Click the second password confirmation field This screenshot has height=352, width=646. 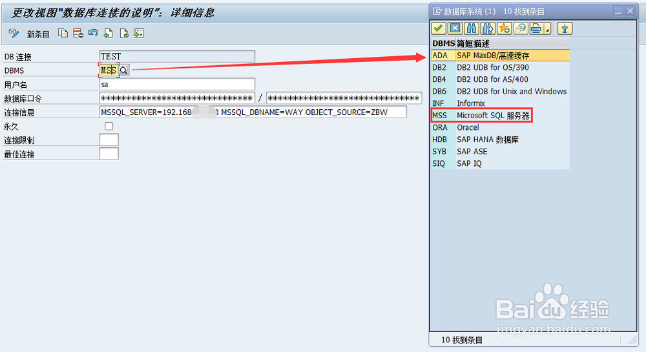tap(344, 98)
